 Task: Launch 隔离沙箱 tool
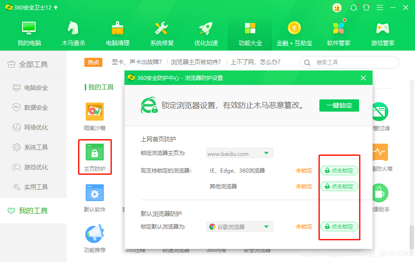[x=94, y=117]
